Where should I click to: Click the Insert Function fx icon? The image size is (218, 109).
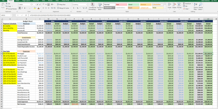pyautogui.click(x=26, y=15)
